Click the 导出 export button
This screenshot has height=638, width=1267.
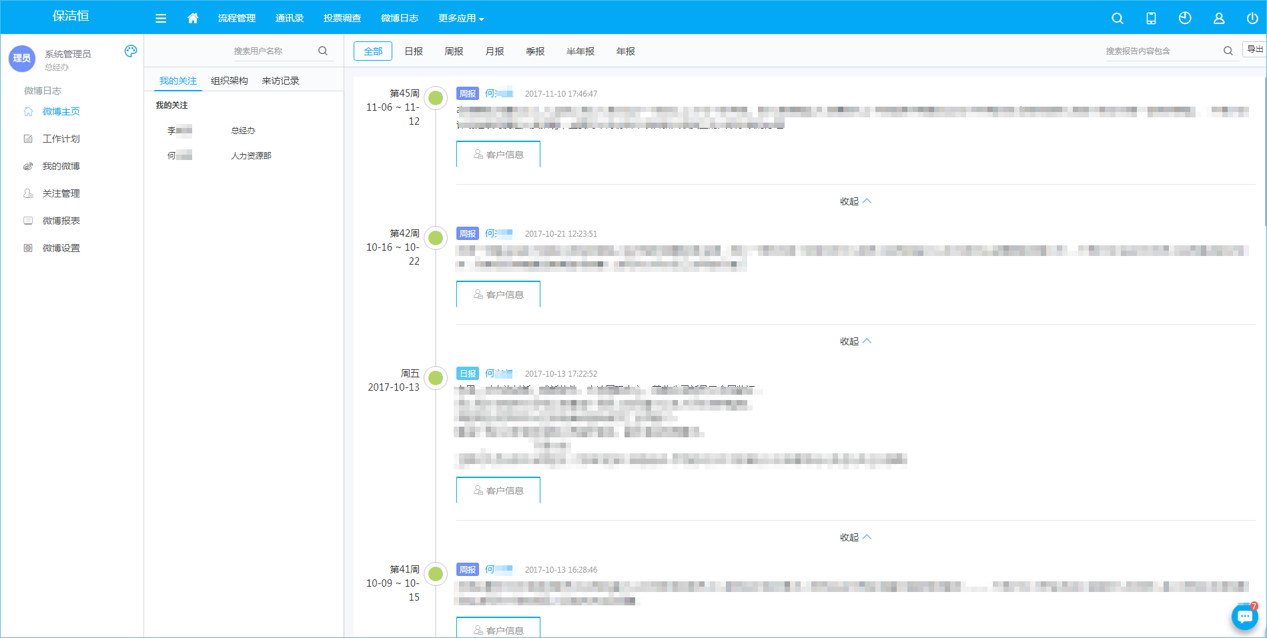(x=1254, y=49)
